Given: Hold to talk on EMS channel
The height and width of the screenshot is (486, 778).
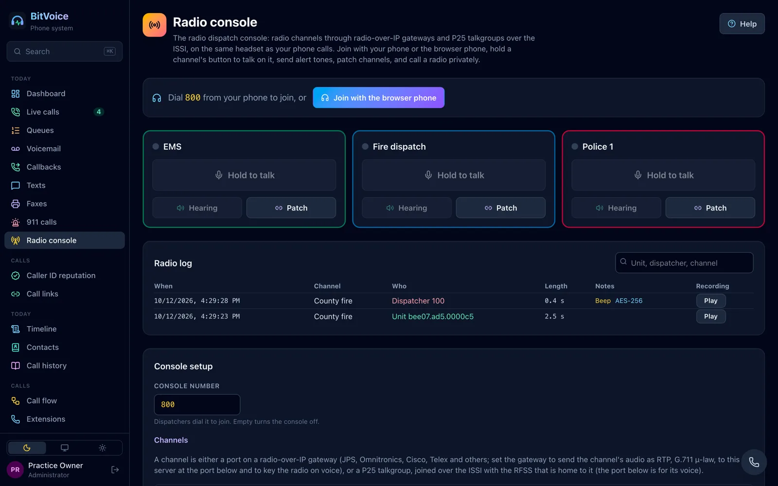Looking at the screenshot, I should (x=244, y=175).
